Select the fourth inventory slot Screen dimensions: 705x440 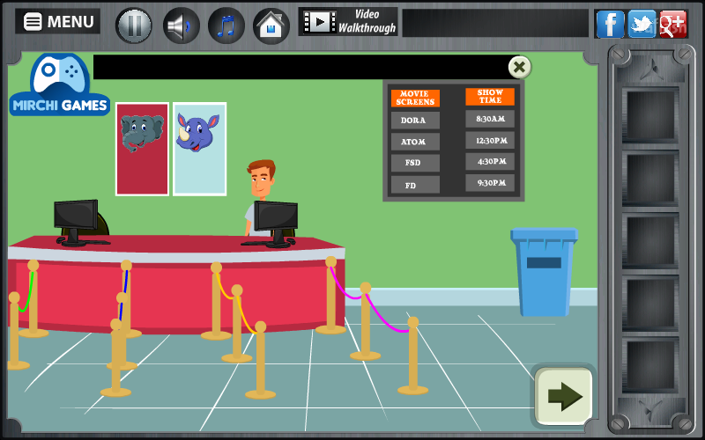[x=650, y=304]
